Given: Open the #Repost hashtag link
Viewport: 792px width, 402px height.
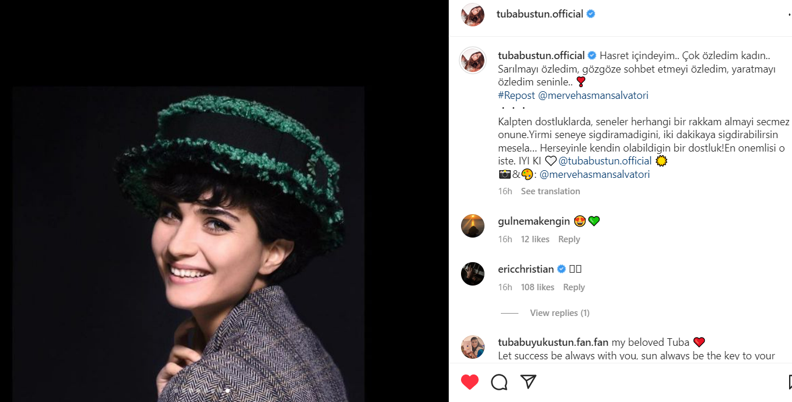Looking at the screenshot, I should 517,95.
